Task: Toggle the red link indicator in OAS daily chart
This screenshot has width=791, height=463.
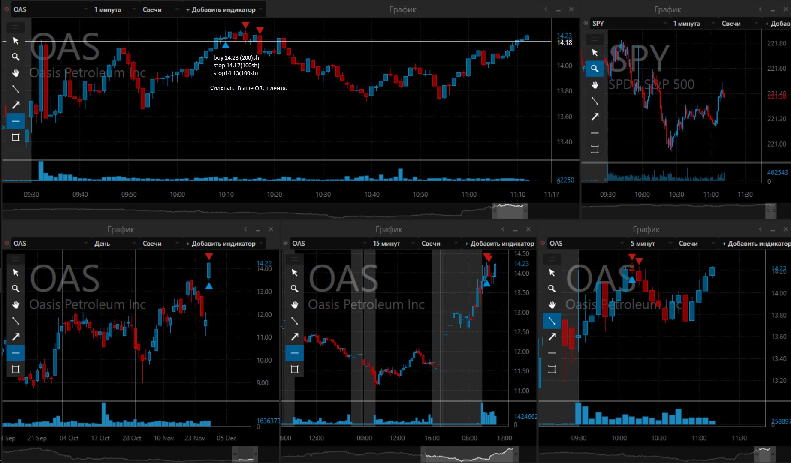Action: coord(6,243)
